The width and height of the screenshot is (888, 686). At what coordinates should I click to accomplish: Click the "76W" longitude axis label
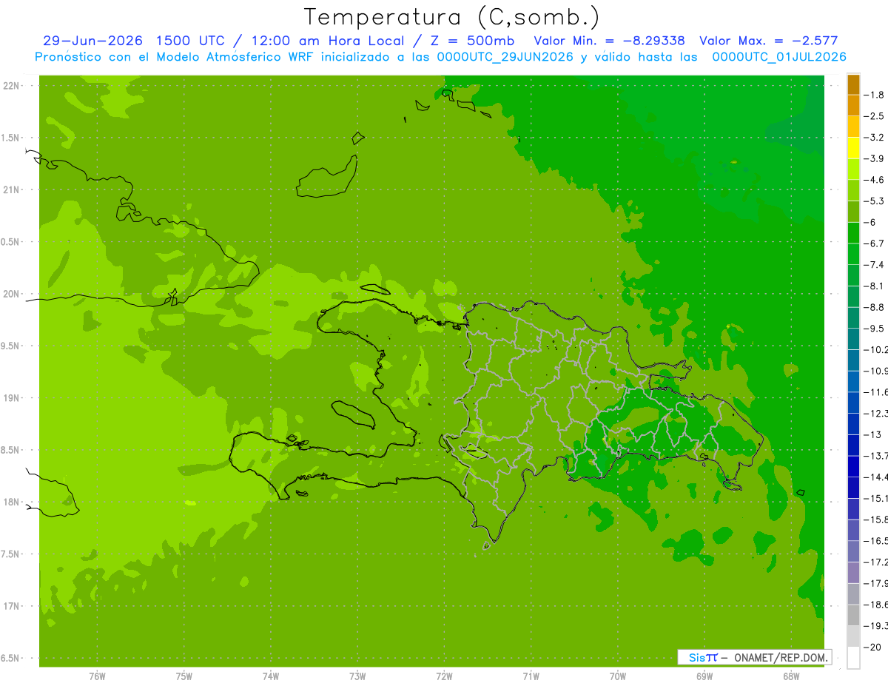pos(97,676)
